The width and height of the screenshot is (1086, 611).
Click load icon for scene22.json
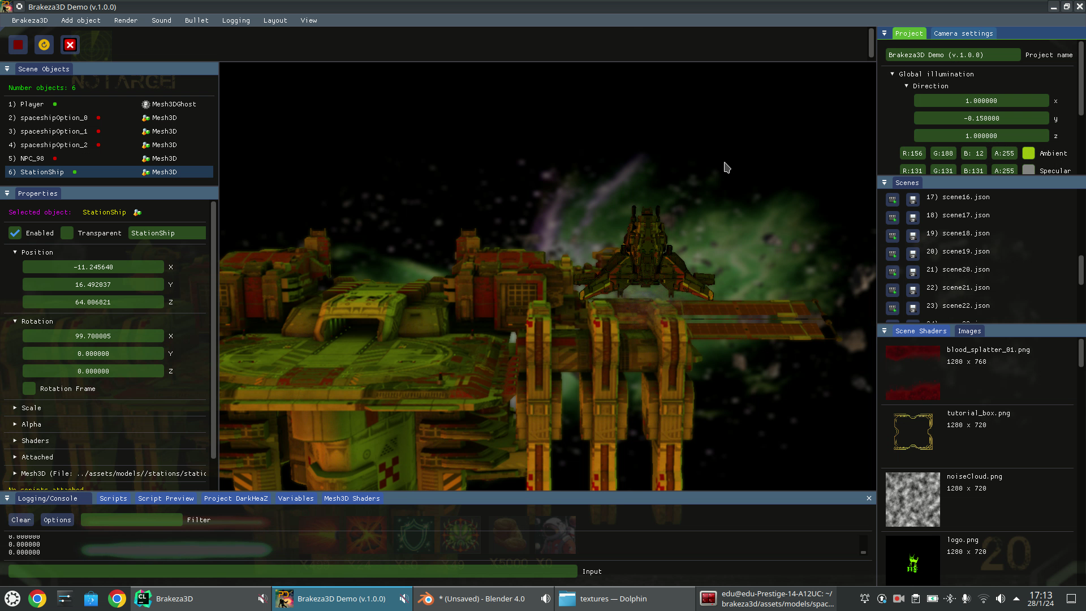(893, 308)
